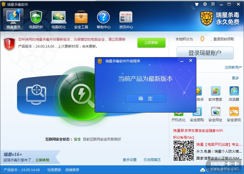The width and height of the screenshot is (244, 174).
Task: Click the local points value 0
Action: (202, 39)
